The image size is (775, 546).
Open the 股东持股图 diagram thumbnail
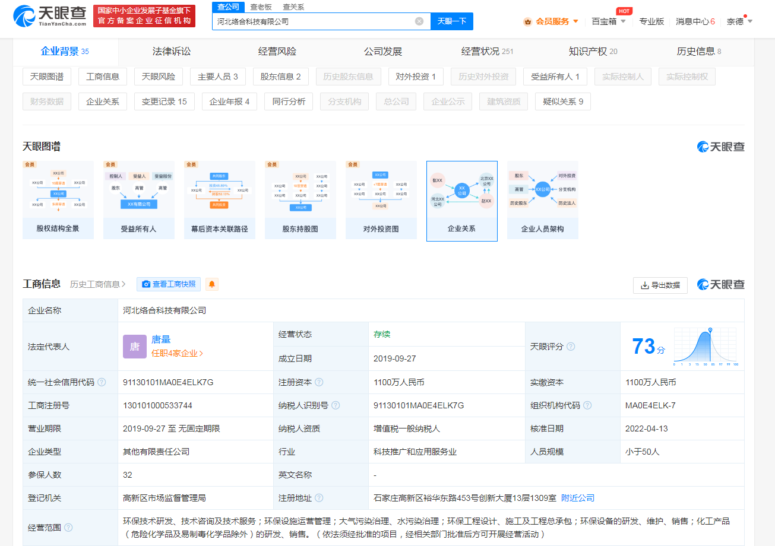click(300, 200)
